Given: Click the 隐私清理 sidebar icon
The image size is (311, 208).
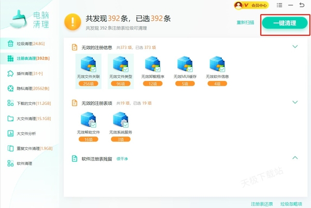Looking at the screenshot, I should (x=10, y=88).
